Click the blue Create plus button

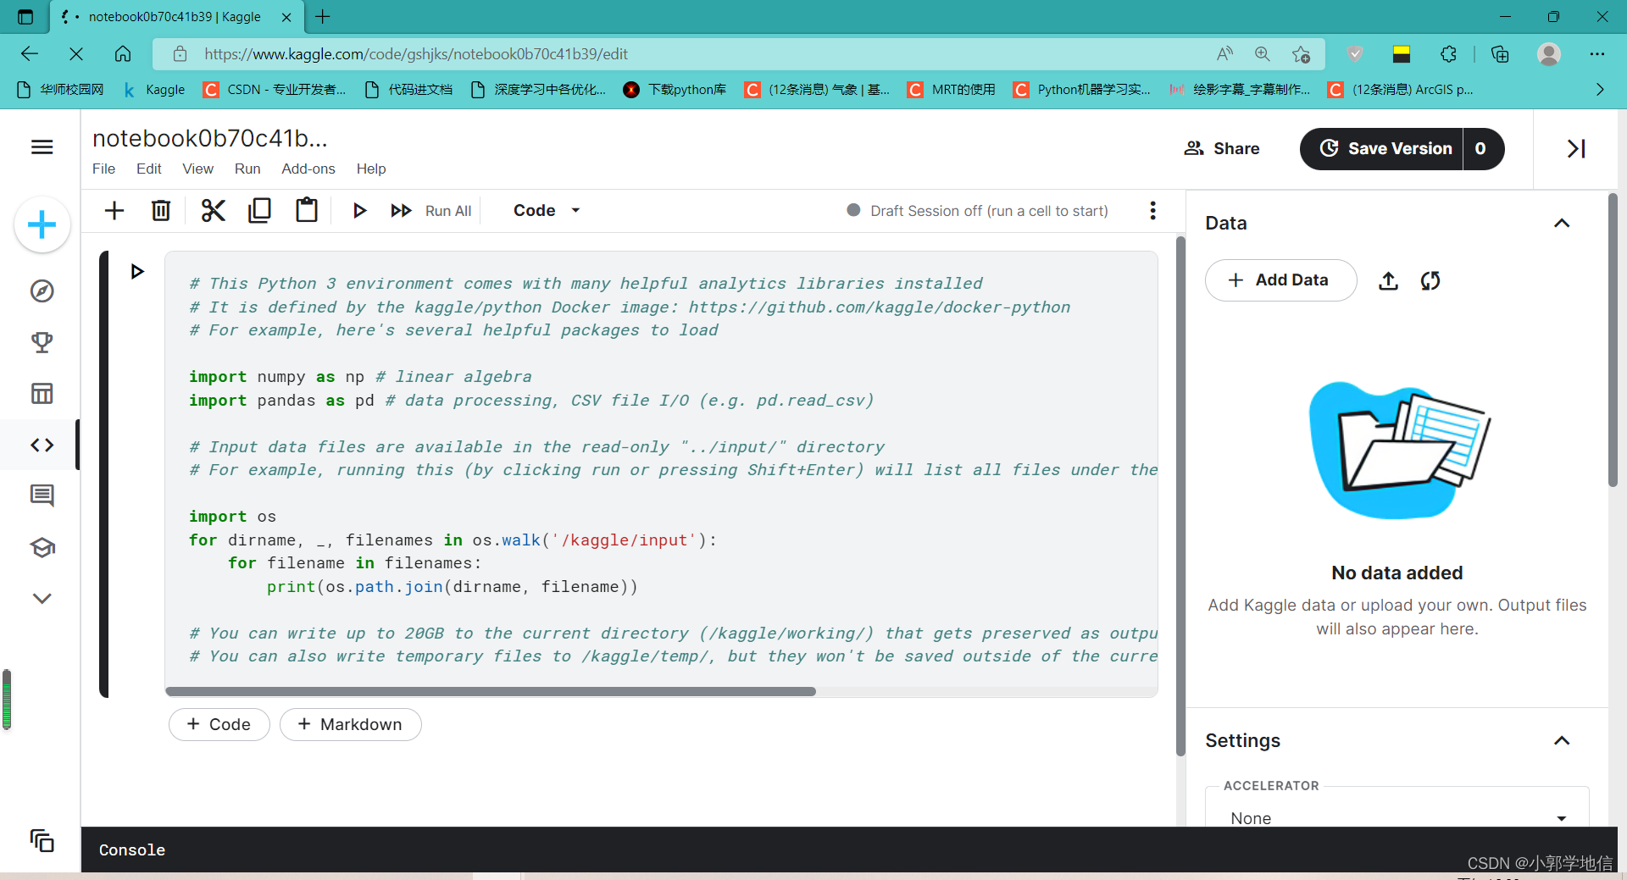click(x=42, y=224)
